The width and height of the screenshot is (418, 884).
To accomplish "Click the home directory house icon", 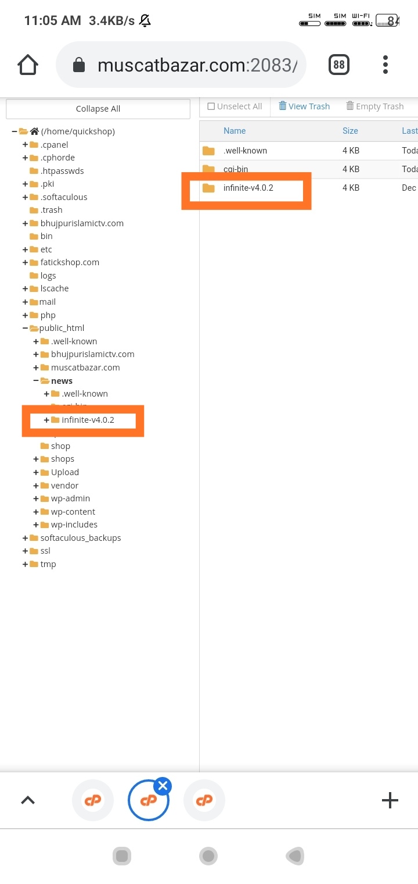I will tap(34, 131).
